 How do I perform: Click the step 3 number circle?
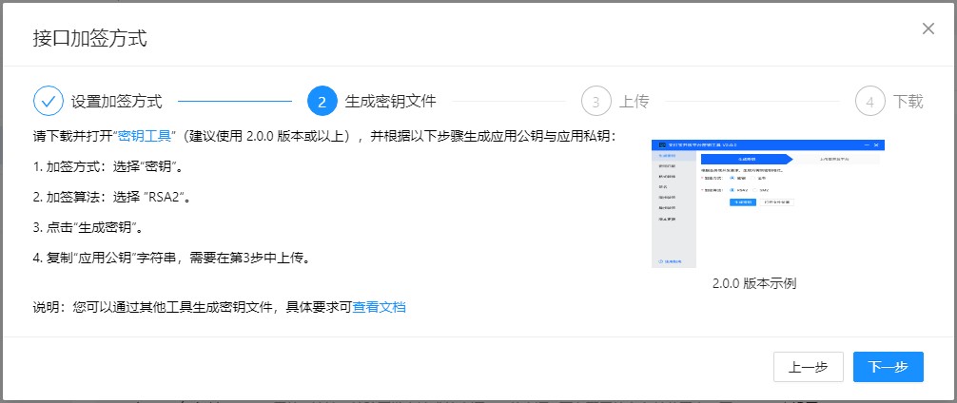click(596, 101)
